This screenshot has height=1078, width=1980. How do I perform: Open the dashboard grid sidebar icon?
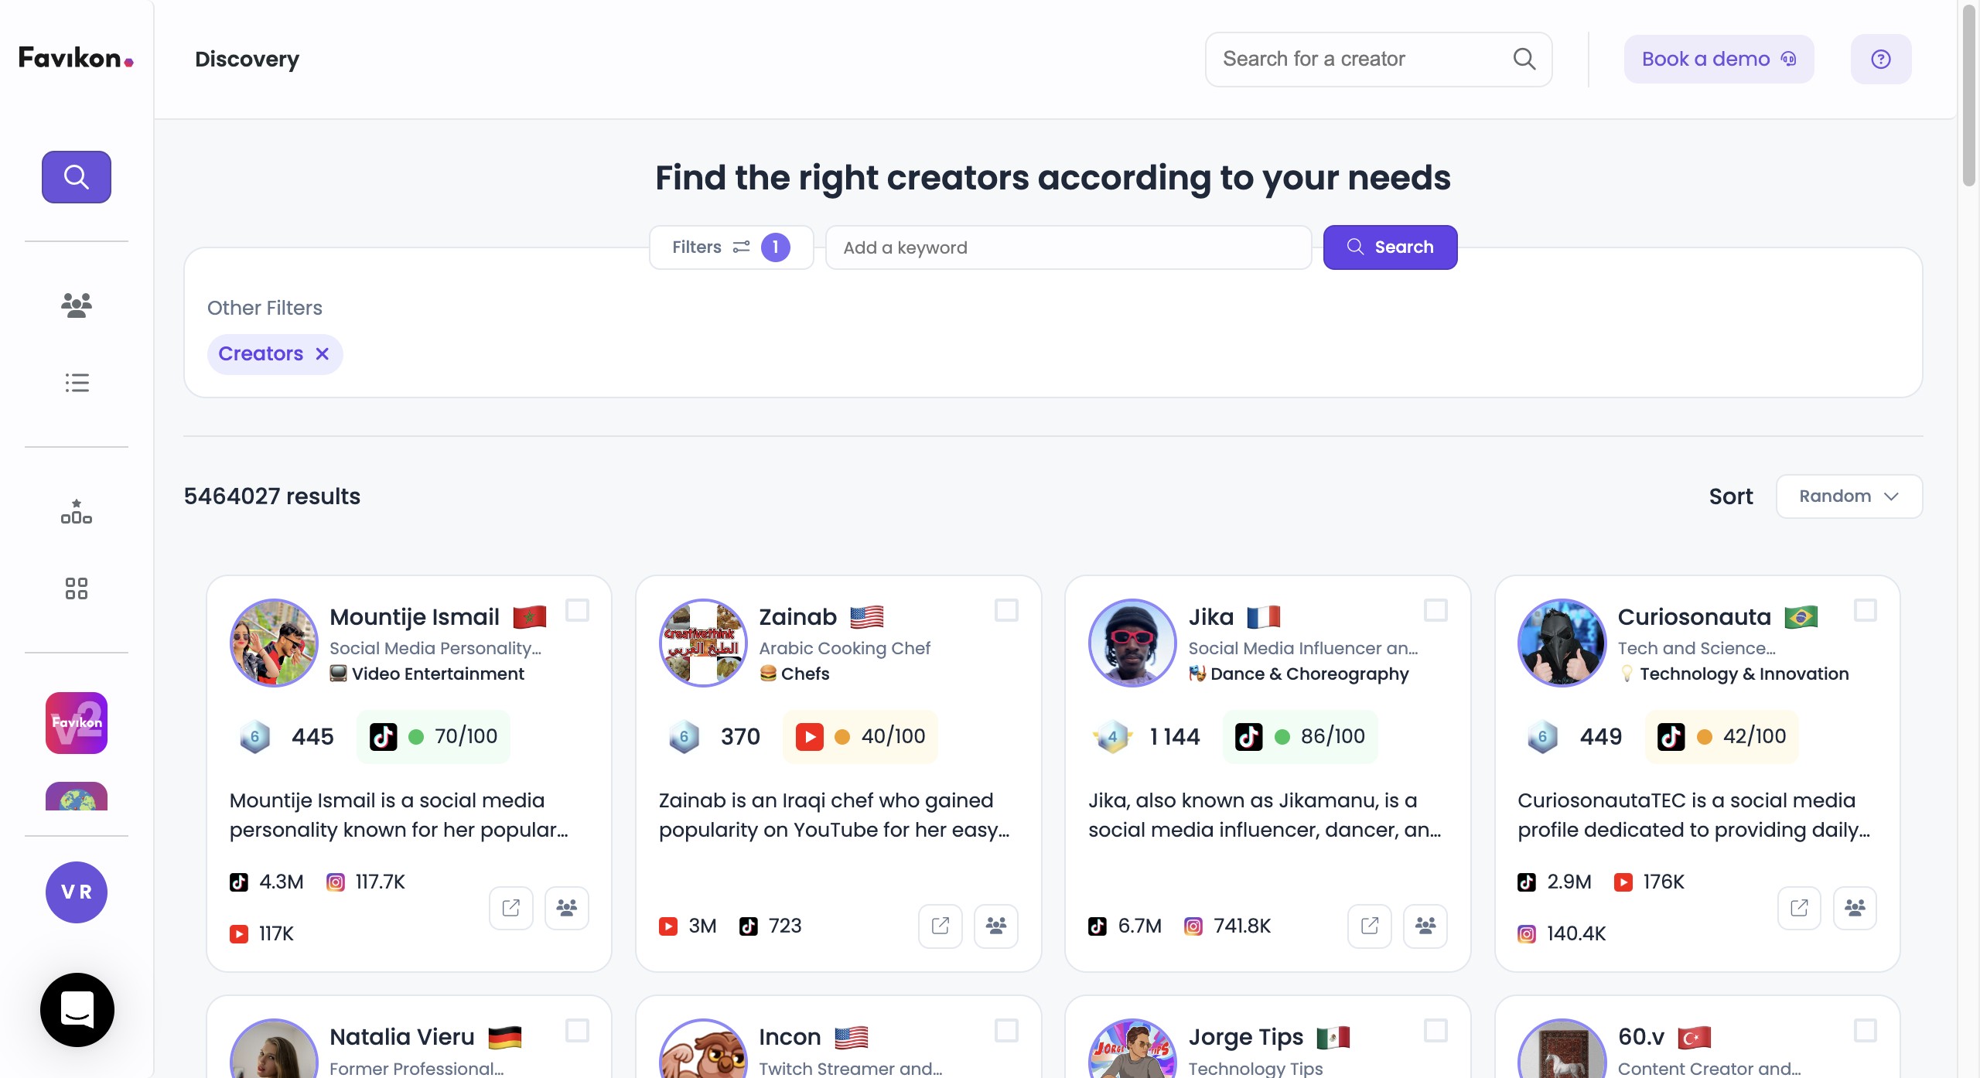(76, 588)
